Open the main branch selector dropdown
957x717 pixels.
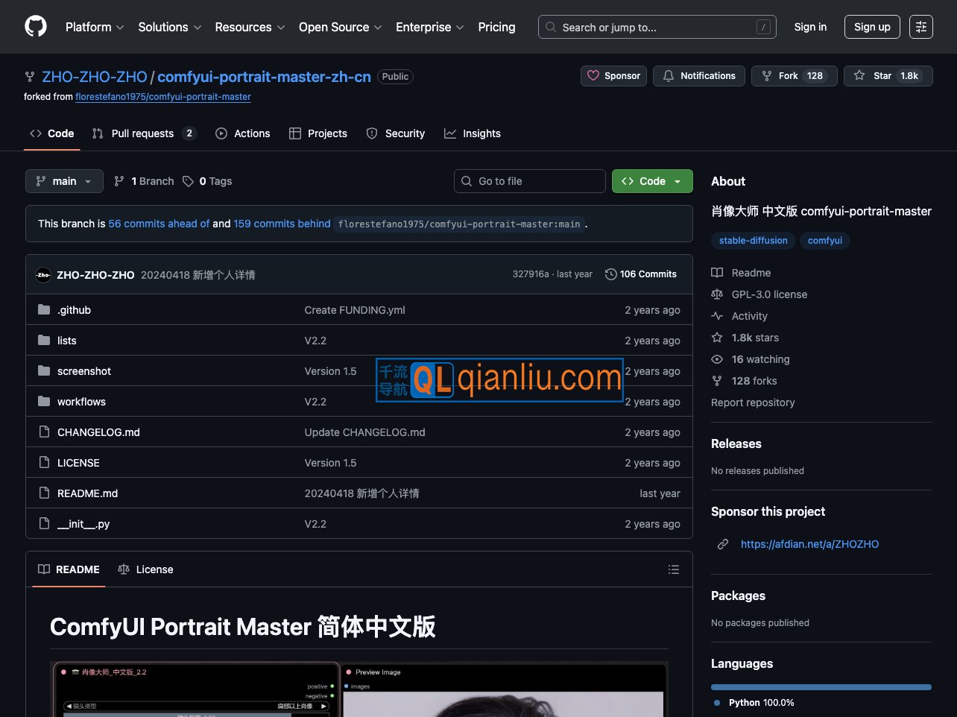(64, 181)
